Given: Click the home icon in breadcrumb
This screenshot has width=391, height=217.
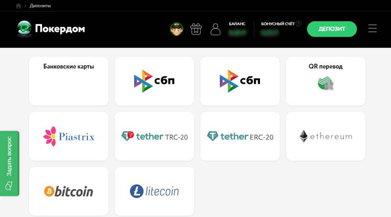Looking at the screenshot, I should [18, 6].
